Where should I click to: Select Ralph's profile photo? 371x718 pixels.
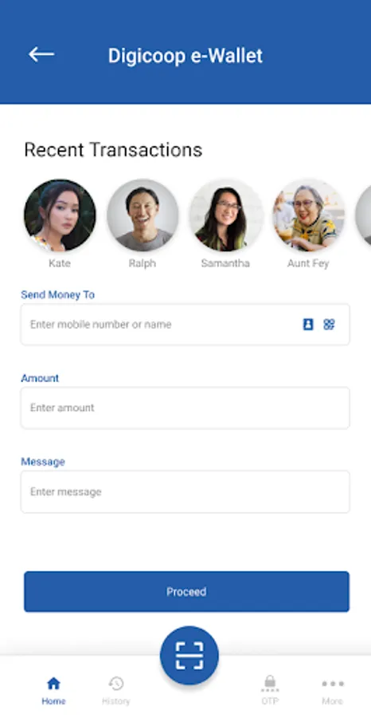pos(143,215)
